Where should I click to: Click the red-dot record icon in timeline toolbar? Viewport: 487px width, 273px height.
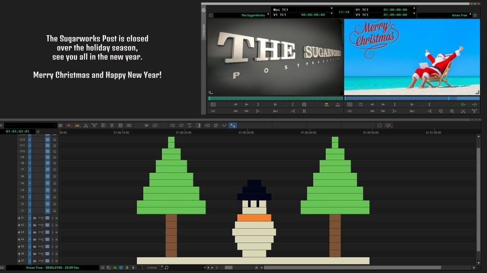pyautogui.click(x=388, y=125)
